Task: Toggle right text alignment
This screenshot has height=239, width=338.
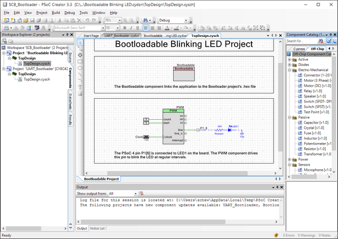Action: click(x=159, y=28)
